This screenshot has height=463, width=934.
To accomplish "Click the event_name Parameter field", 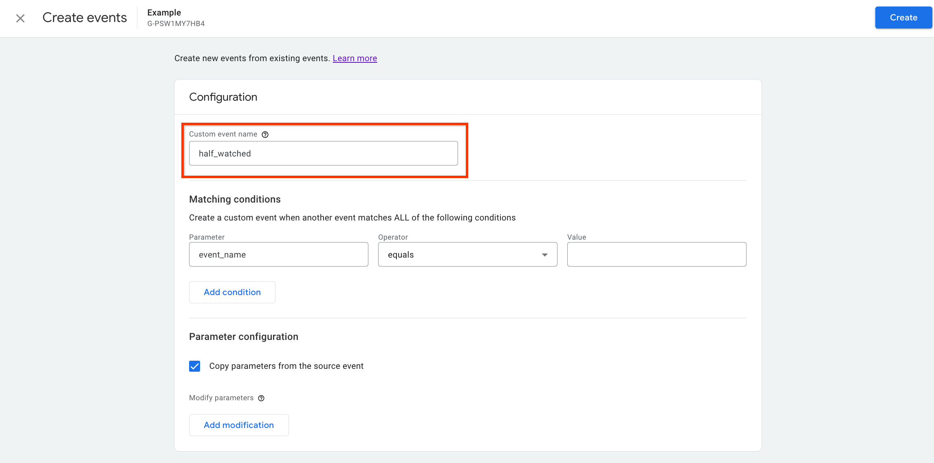I will tap(278, 254).
